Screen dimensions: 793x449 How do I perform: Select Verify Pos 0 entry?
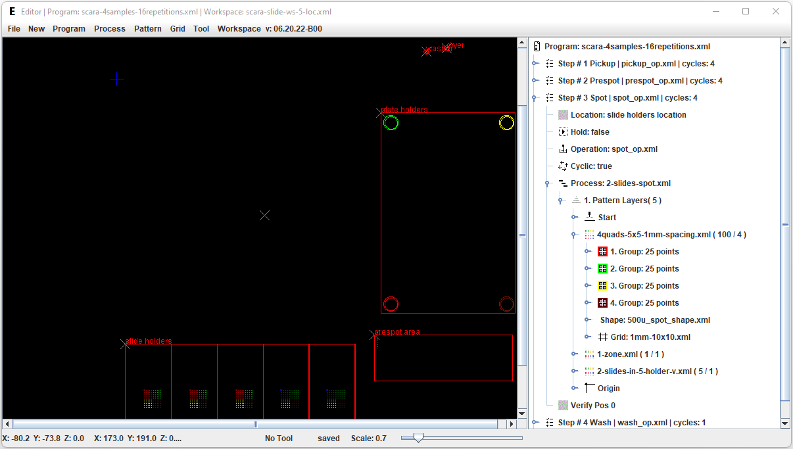(592, 406)
